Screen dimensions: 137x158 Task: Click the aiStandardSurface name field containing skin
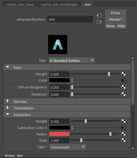click(70, 19)
